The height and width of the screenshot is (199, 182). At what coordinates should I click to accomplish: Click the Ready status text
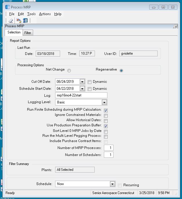click(x=10, y=193)
